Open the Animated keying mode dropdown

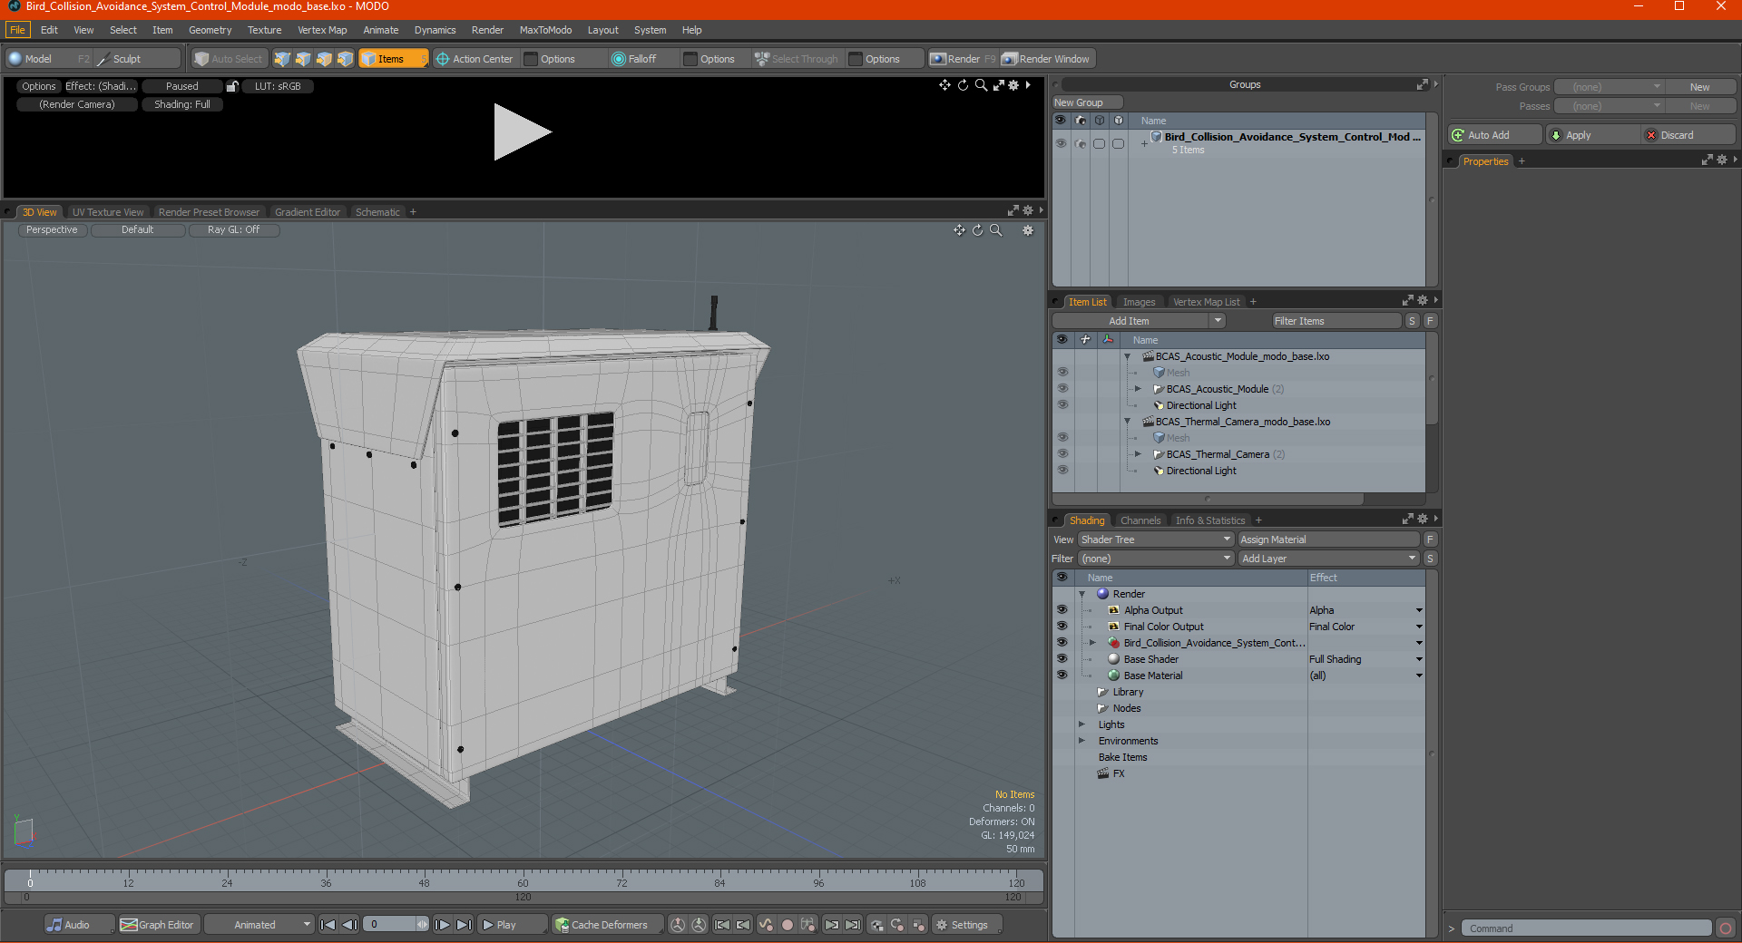259,925
